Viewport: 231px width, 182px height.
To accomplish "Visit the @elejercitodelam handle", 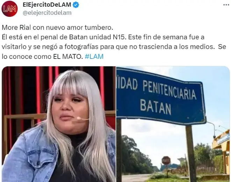I will (47, 13).
